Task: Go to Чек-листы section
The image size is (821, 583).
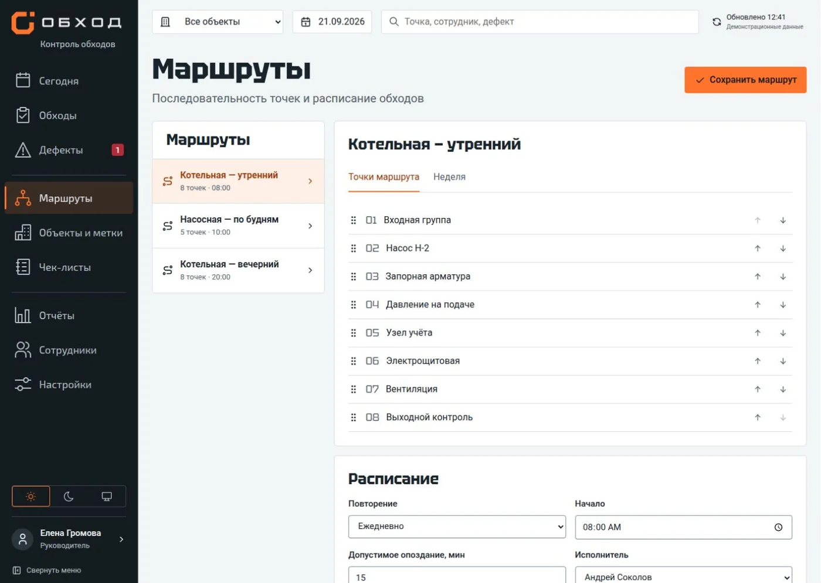Action: click(69, 267)
